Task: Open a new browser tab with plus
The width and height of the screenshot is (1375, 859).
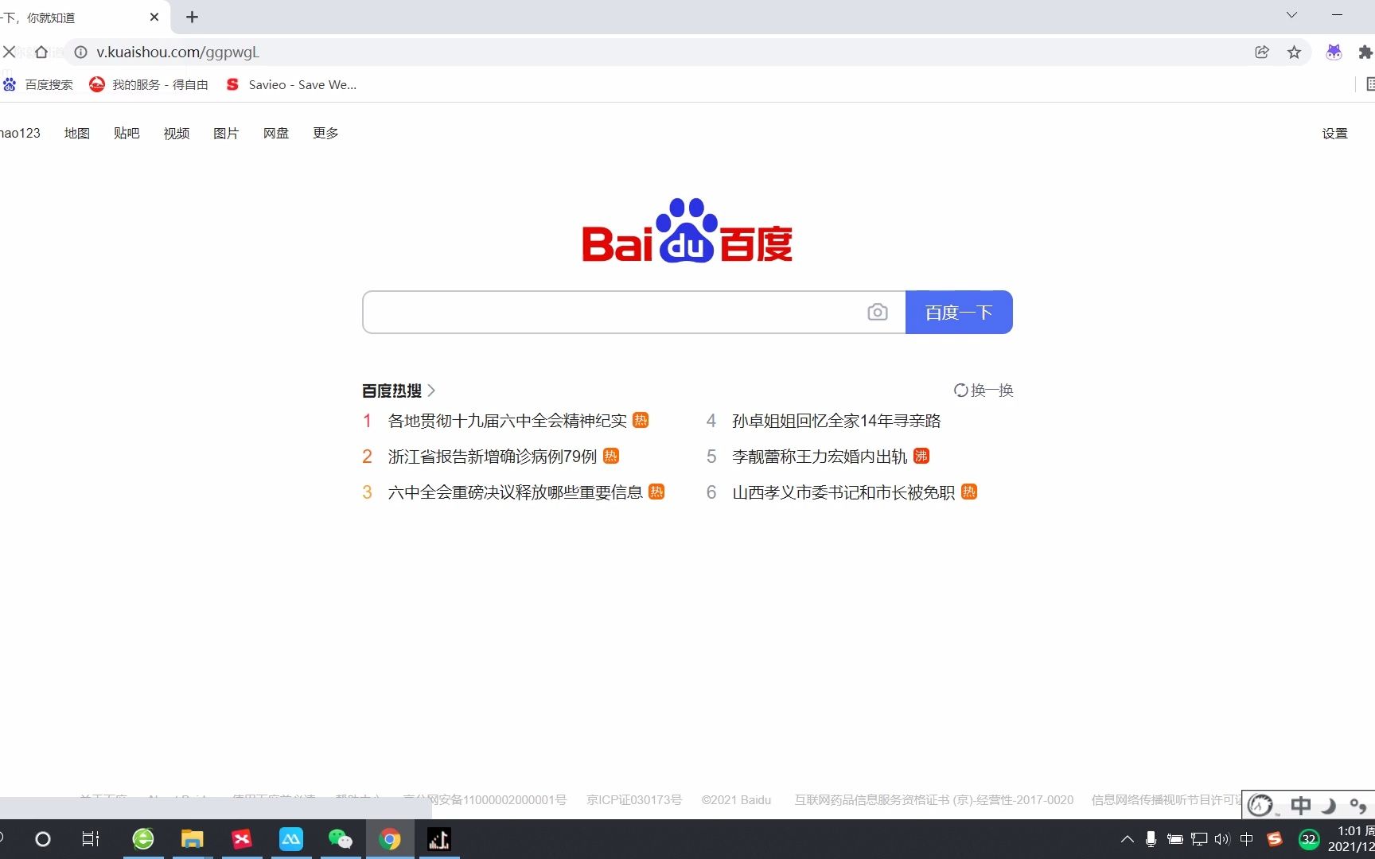Action: pos(192,17)
